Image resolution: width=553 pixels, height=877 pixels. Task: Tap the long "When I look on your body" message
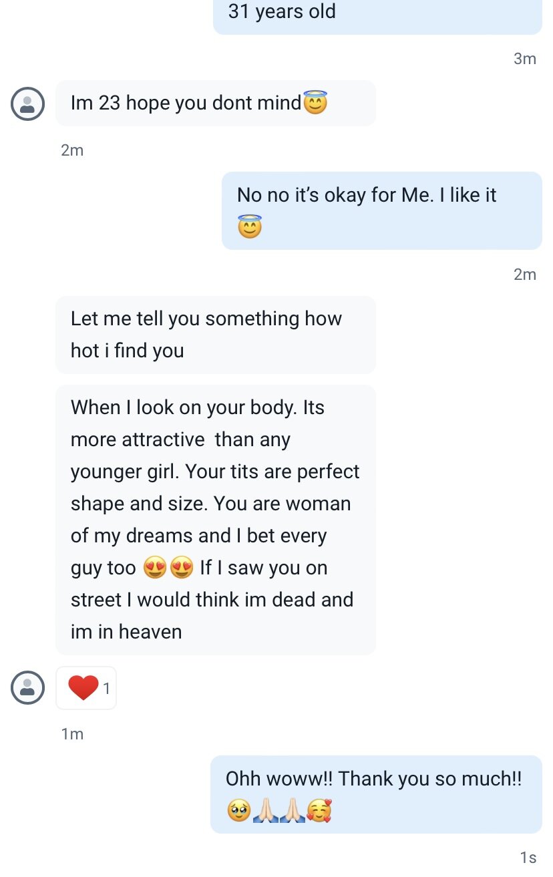pyautogui.click(x=215, y=520)
